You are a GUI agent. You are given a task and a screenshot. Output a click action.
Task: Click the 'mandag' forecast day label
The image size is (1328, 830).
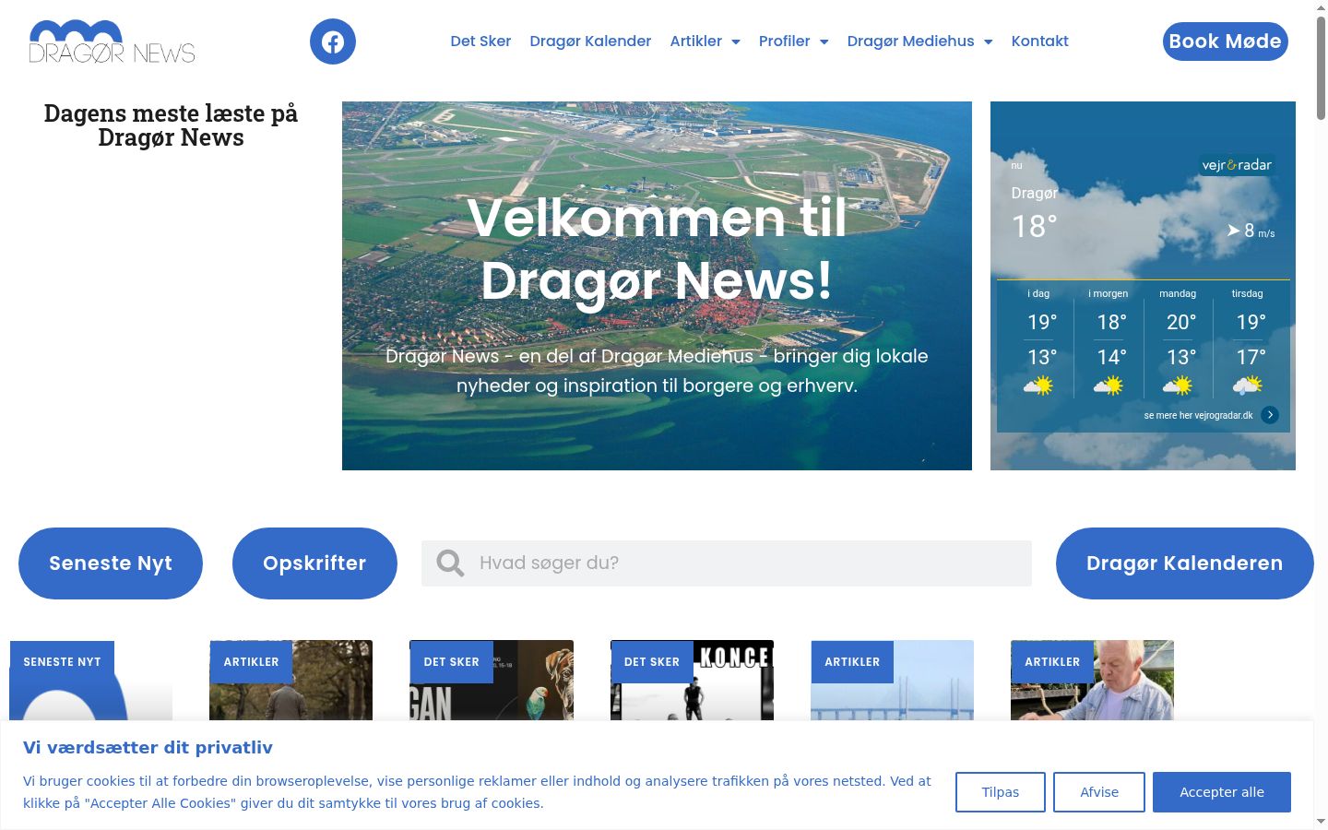coord(1178,293)
